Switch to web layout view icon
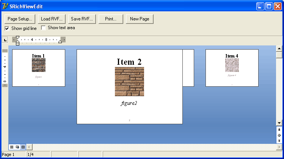This screenshot has width=284, height=159. [x=17, y=147]
